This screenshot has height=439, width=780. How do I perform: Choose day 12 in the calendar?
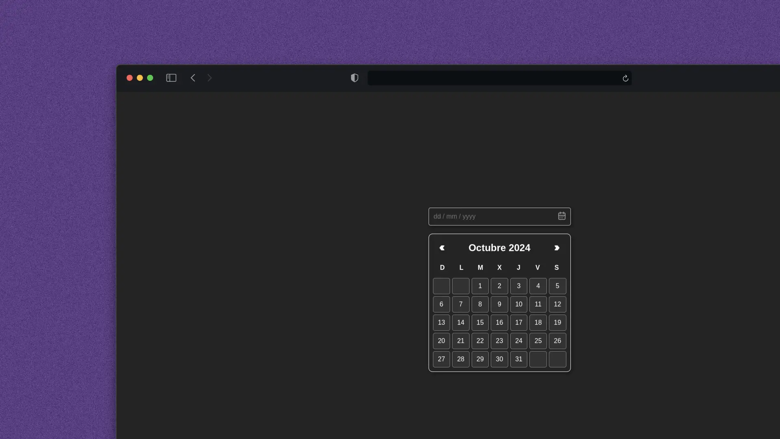[x=557, y=304]
